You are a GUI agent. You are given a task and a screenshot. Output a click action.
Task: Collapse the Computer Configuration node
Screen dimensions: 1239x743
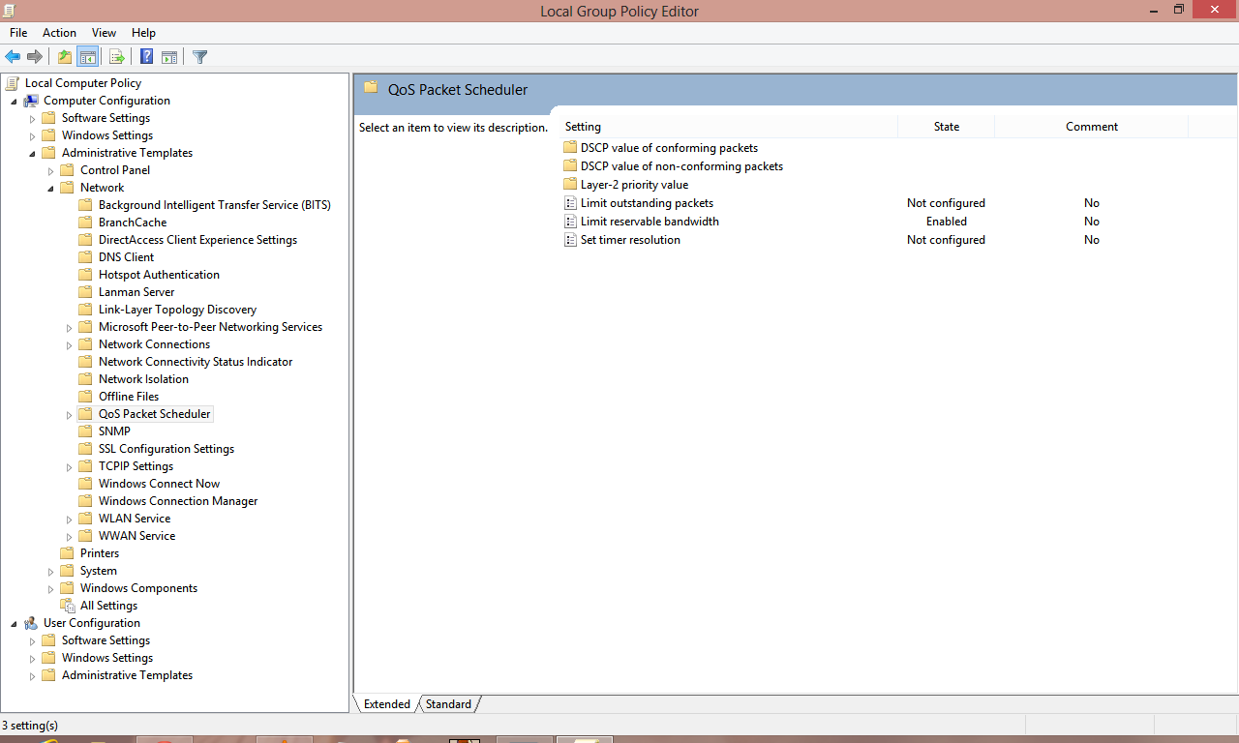point(14,102)
